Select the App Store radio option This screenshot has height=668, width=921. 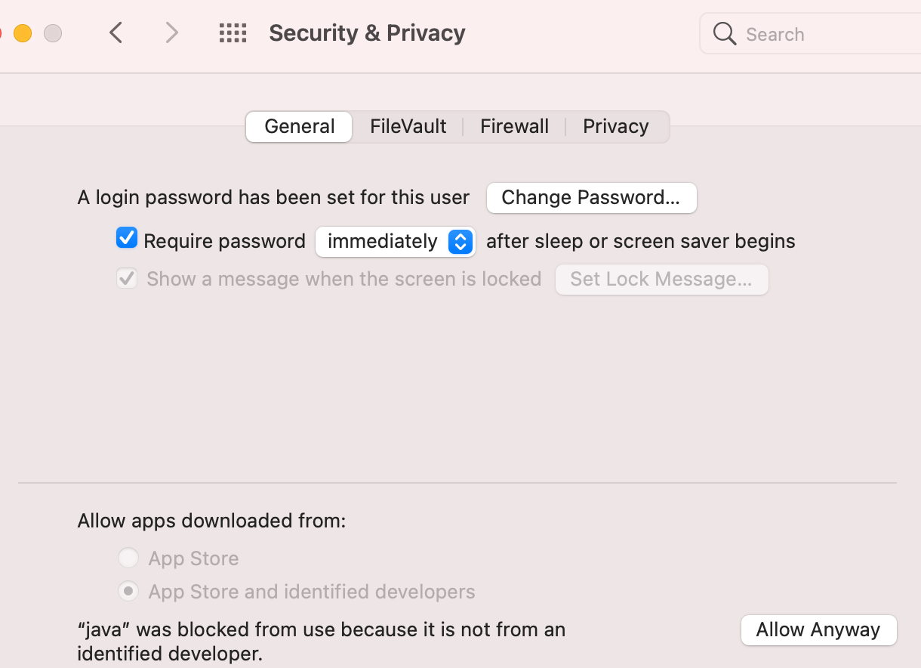[128, 558]
